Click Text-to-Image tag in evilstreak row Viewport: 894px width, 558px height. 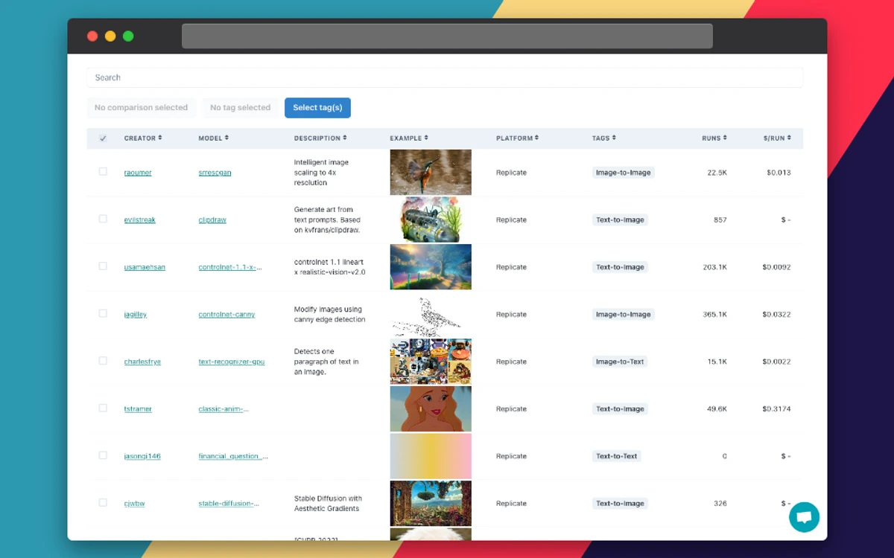point(620,220)
